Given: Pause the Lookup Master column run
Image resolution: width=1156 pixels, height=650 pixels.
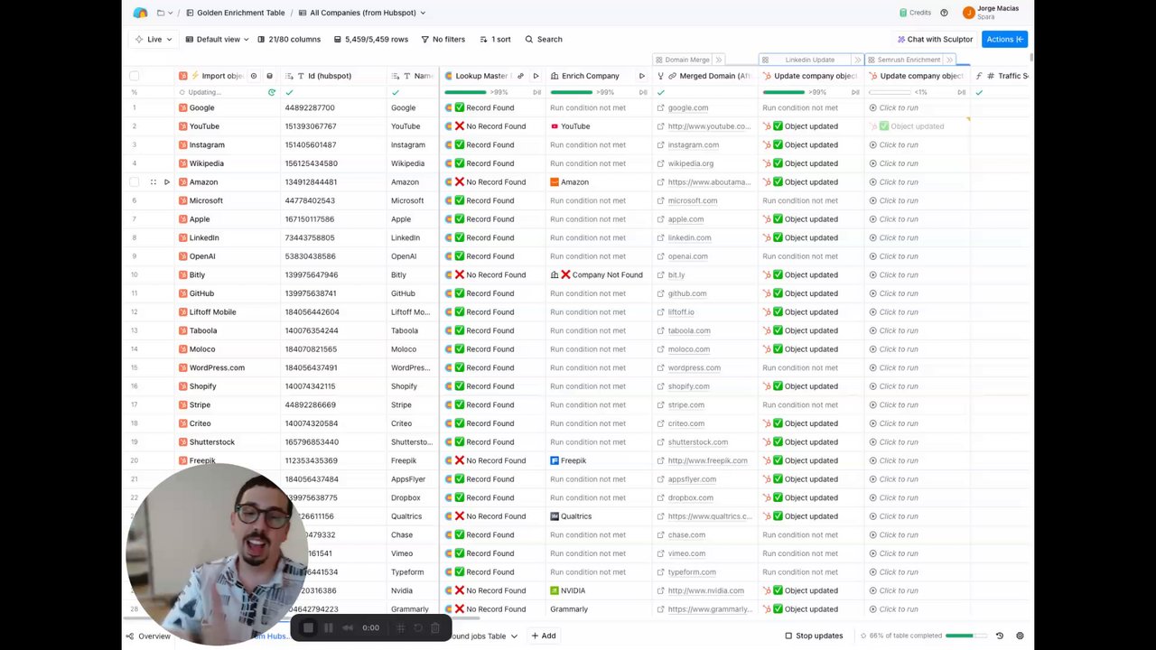Looking at the screenshot, I should (536, 92).
